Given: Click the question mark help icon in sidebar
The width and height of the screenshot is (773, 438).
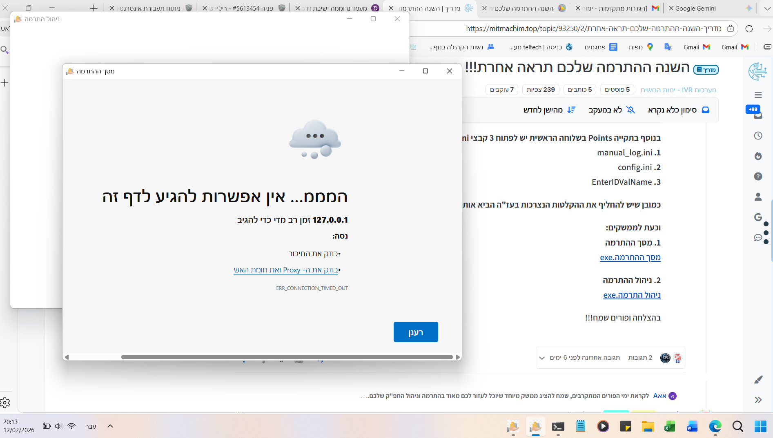Looking at the screenshot, I should pyautogui.click(x=758, y=177).
